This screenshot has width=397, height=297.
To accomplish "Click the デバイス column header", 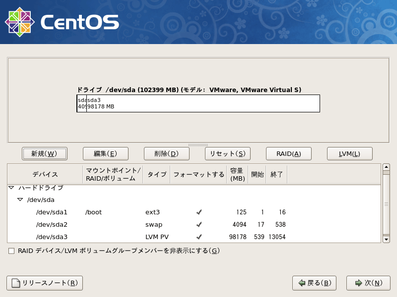I will click(45, 174).
